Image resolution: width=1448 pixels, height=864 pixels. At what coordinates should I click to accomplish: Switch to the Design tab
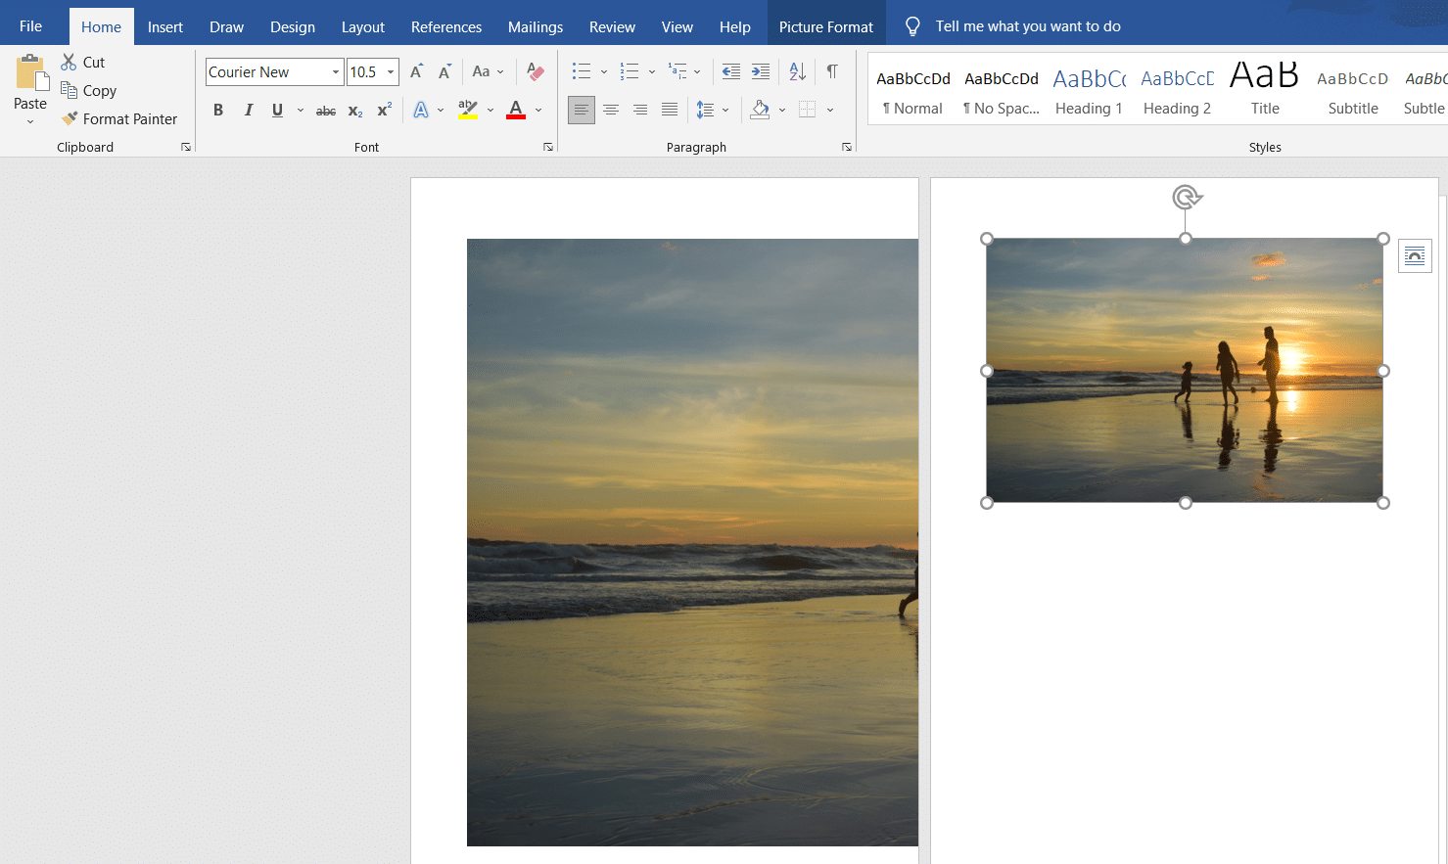click(x=293, y=27)
